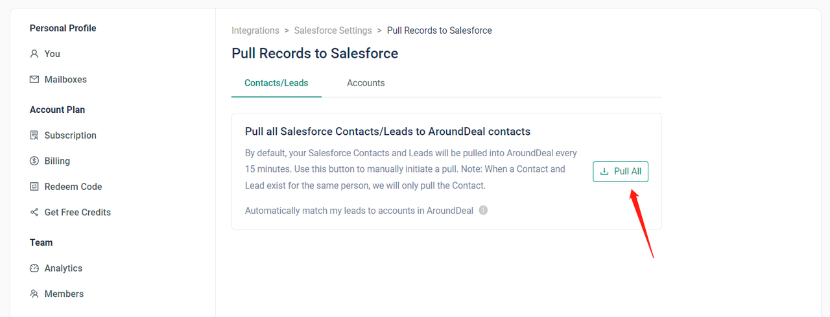
Task: Click the You profile person icon
Action: [x=34, y=54]
